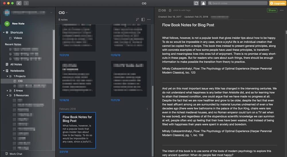Expand the 2 Areas stack

coord(7,91)
